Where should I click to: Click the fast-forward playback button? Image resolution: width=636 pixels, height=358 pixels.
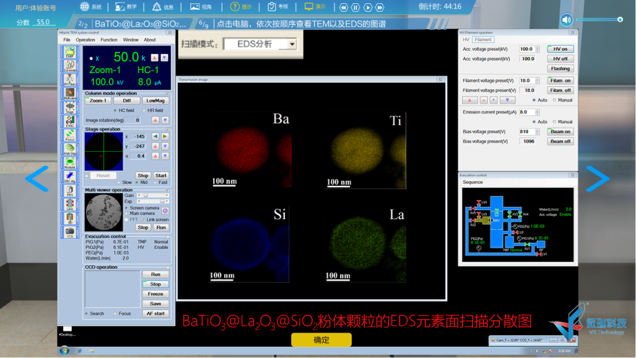(380, 7)
